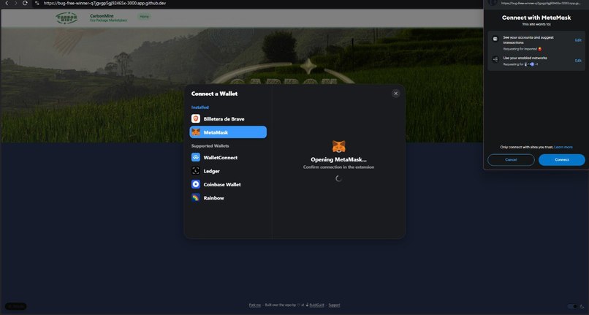Select Billetera de Brave wallet option
The width and height of the screenshot is (589, 315).
point(228,119)
